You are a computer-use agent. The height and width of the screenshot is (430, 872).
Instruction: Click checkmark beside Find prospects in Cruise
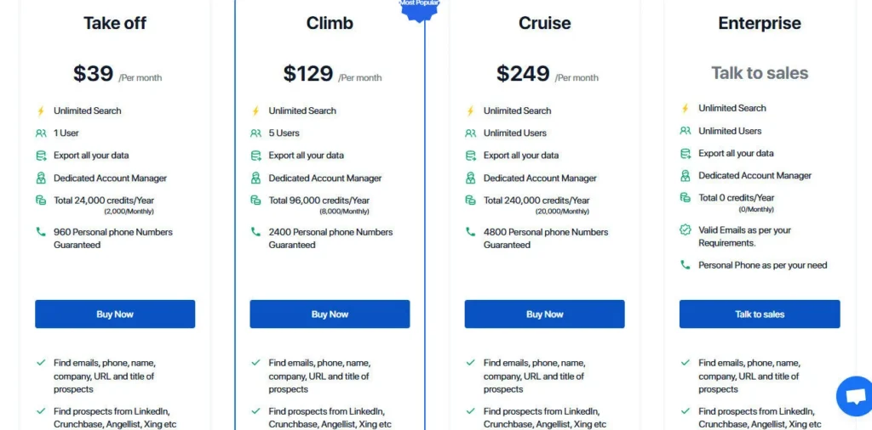point(470,411)
